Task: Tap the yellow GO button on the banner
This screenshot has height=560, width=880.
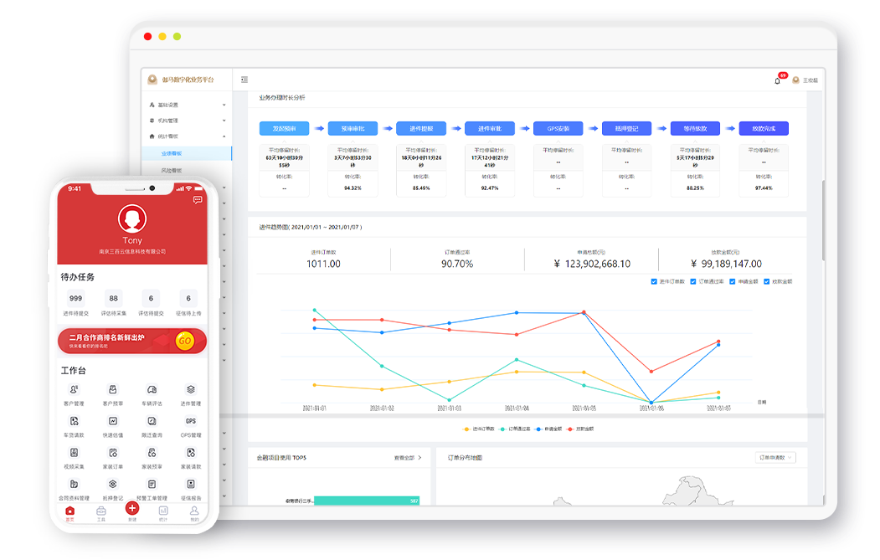Action: pos(185,341)
